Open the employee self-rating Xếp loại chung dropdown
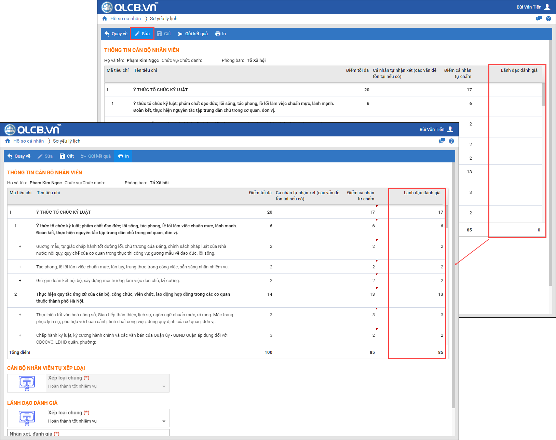This screenshot has width=556, height=440. [164, 386]
